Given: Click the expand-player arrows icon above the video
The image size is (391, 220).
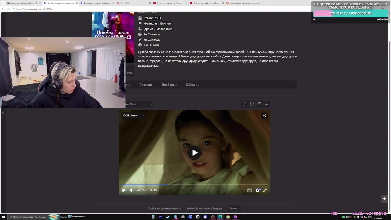Looking at the screenshot, I should click(x=244, y=104).
